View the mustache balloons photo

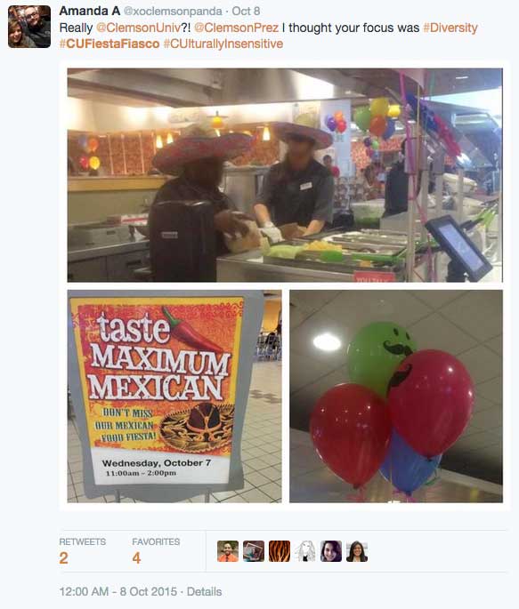pyautogui.click(x=396, y=397)
